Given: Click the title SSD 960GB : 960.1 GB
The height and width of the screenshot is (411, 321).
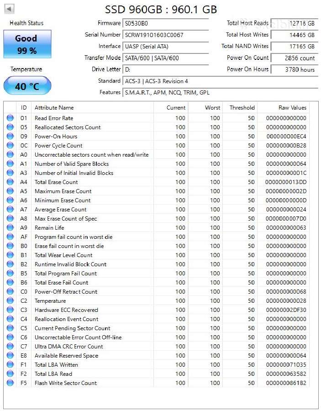Looking at the screenshot, I should click(161, 10).
